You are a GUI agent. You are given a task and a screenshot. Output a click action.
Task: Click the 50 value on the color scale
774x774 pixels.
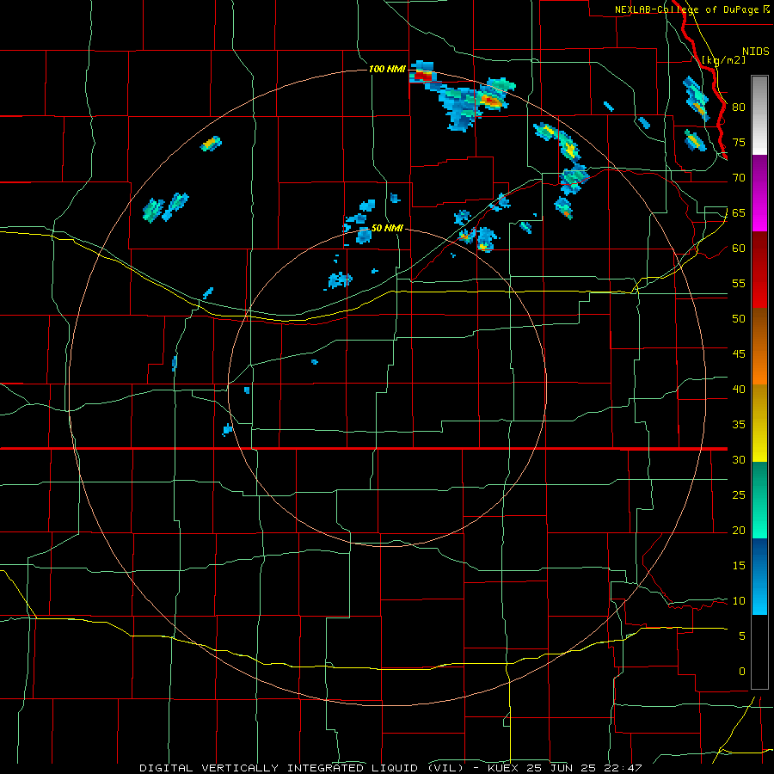coord(739,319)
